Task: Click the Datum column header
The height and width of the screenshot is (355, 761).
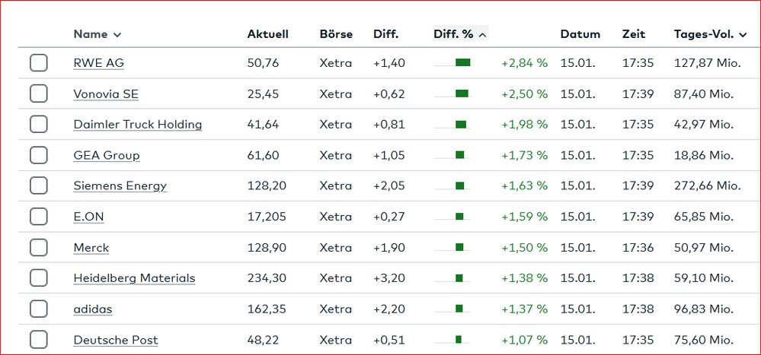Action: (580, 34)
